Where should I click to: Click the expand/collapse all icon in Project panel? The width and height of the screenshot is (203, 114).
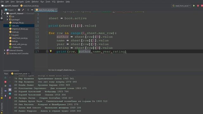23,10
